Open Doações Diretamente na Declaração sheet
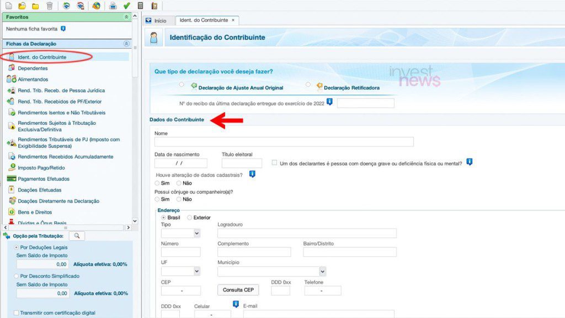This screenshot has width=565, height=318. point(58,201)
